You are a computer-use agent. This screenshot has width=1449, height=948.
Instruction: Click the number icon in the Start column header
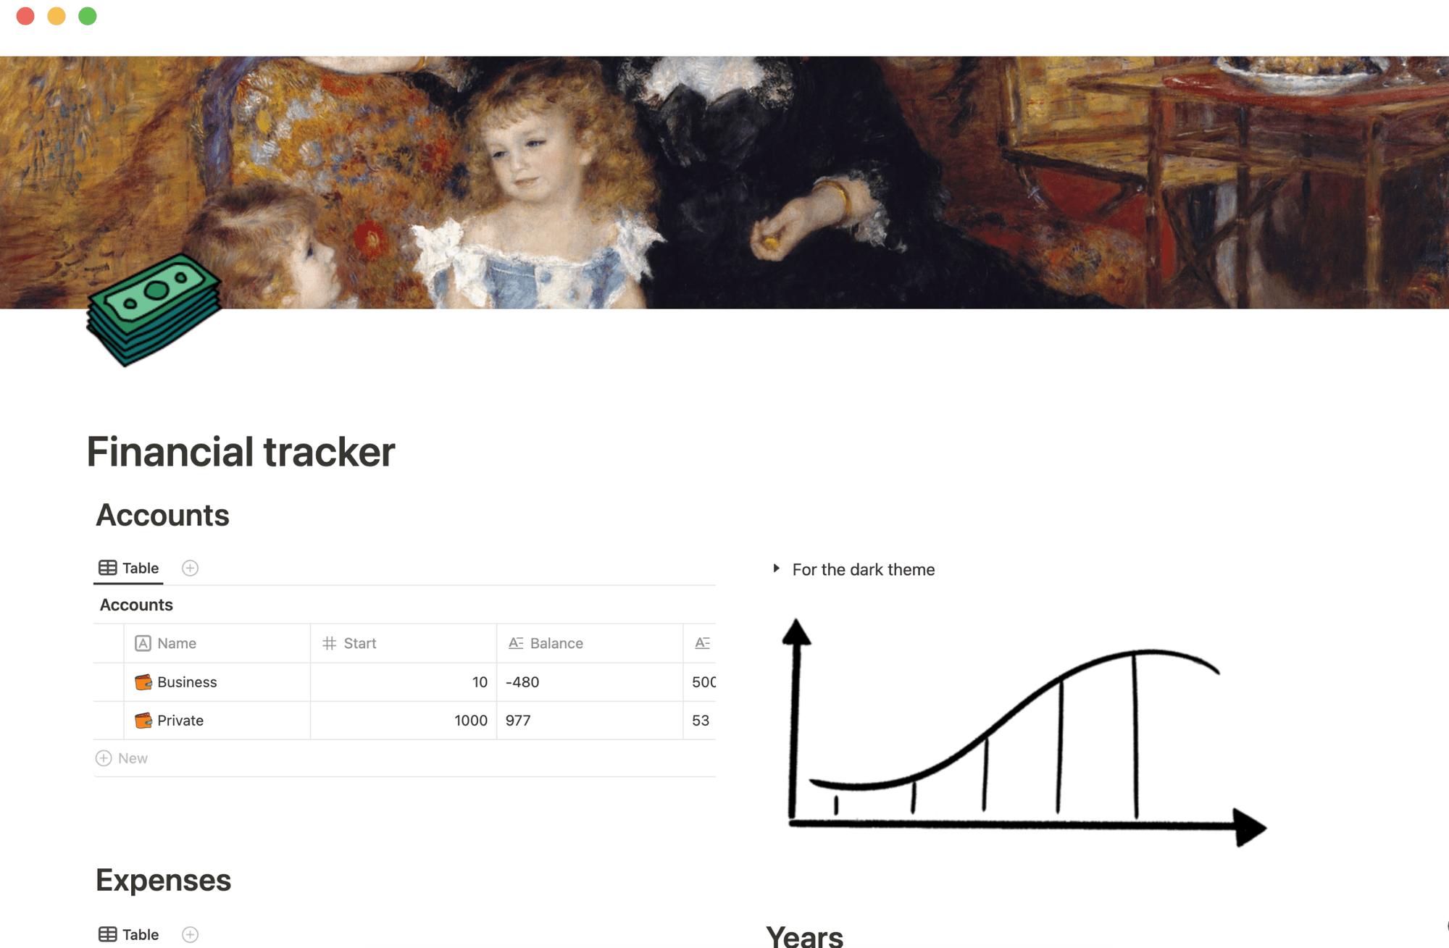coord(330,643)
